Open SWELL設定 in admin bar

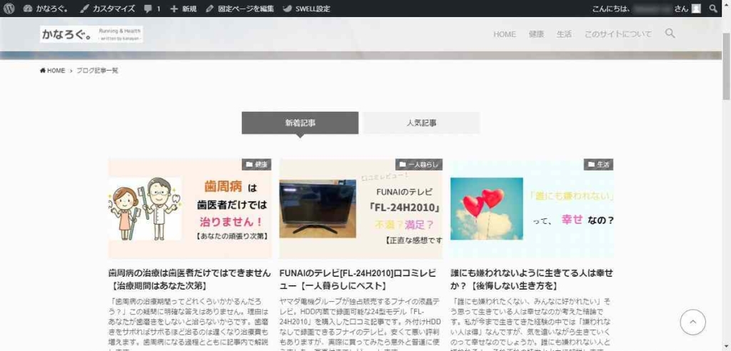pos(306,9)
